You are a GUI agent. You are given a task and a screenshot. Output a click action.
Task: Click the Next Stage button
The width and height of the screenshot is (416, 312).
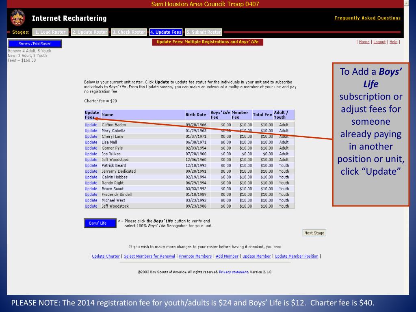click(314, 233)
